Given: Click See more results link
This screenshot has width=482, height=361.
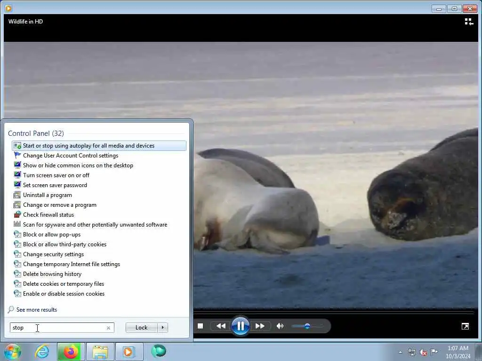Looking at the screenshot, I should coord(37,310).
